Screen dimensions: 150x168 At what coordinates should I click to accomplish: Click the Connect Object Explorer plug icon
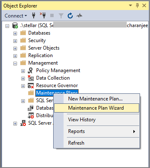click(x=34, y=15)
